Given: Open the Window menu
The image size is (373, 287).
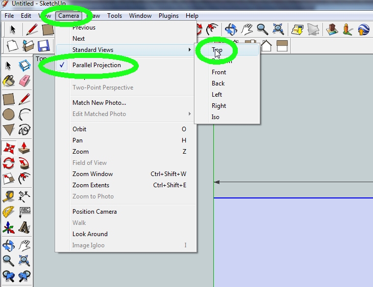Looking at the screenshot, I should tap(140, 16).
